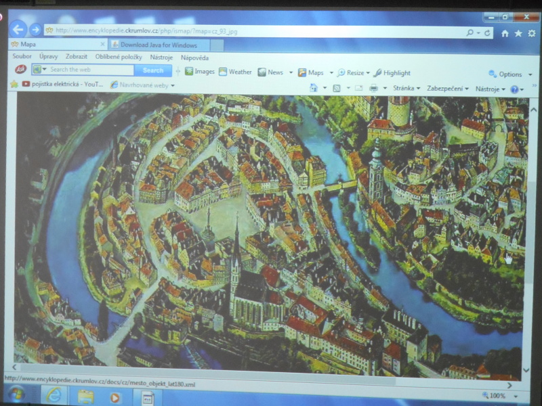Expand the Home icon dropdown arrow
The height and width of the screenshot is (406, 542).
[325, 88]
